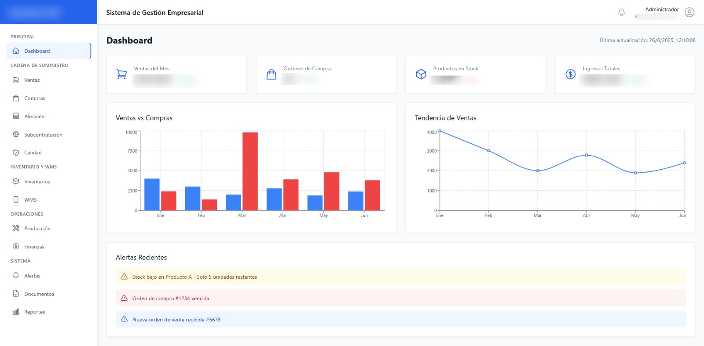Image resolution: width=704 pixels, height=346 pixels.
Task: Click the Ventas shopping cart icon
Action: point(16,80)
